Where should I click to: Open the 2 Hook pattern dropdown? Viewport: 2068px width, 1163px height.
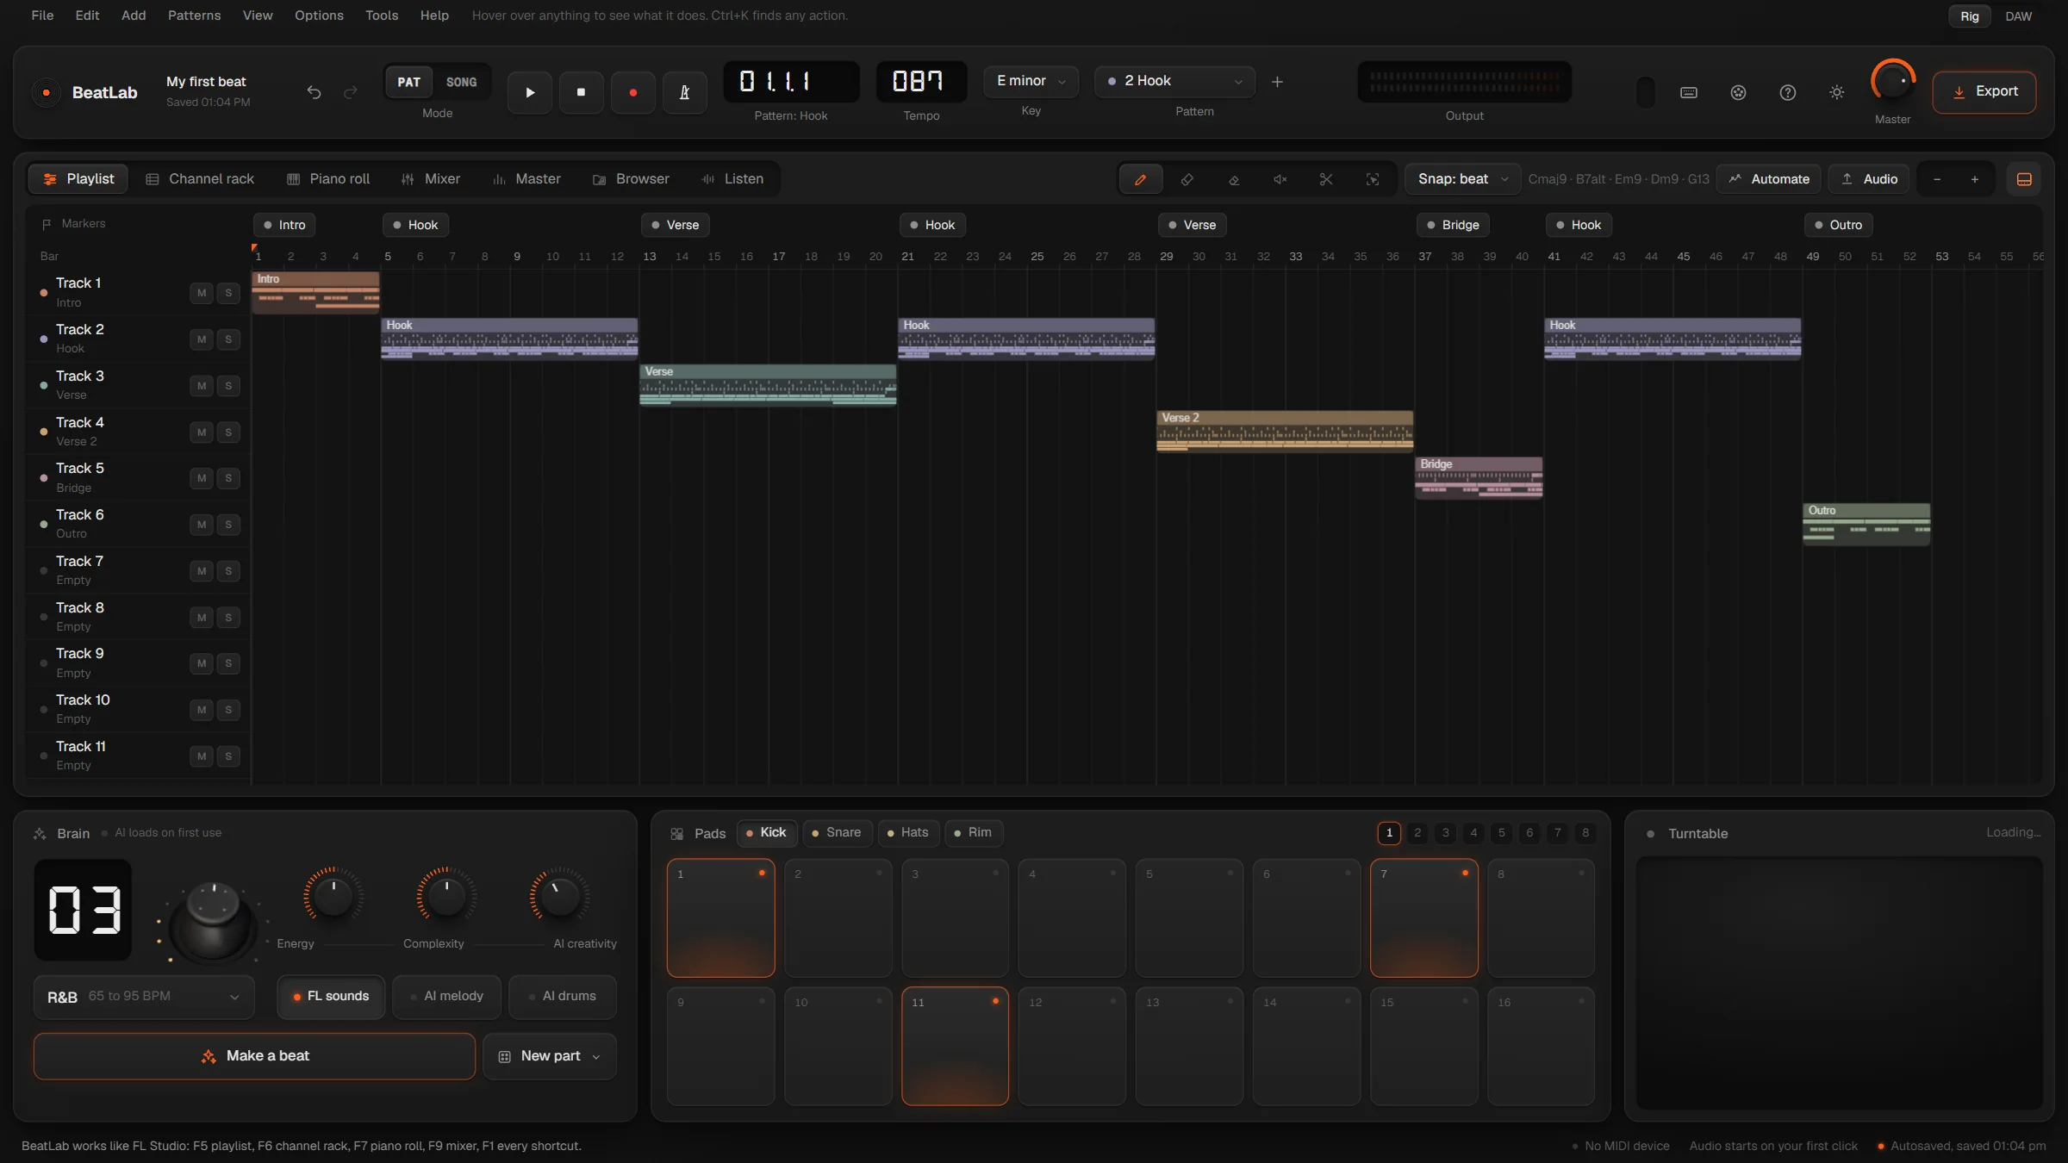(1174, 81)
